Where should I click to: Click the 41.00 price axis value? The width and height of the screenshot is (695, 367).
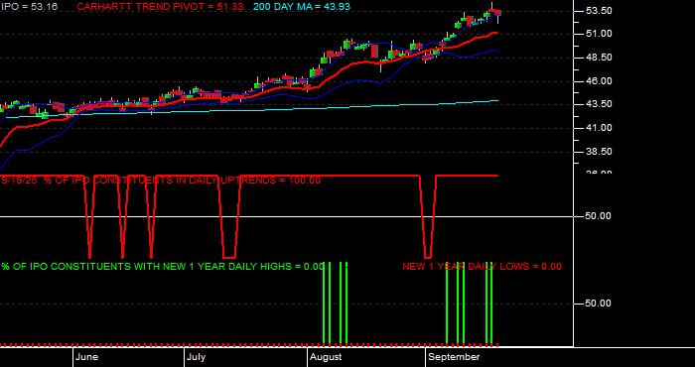pyautogui.click(x=599, y=128)
